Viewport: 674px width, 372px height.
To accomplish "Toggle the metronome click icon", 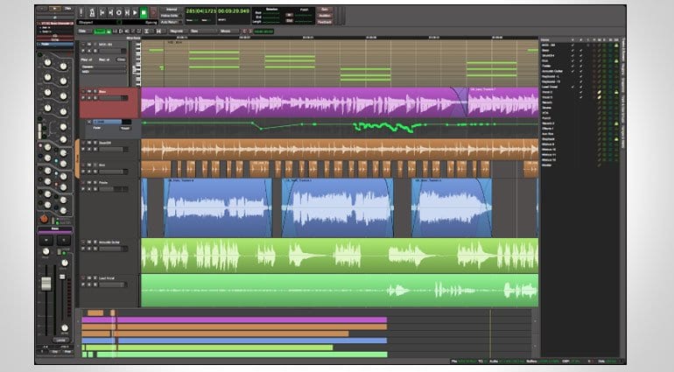I will point(92,12).
